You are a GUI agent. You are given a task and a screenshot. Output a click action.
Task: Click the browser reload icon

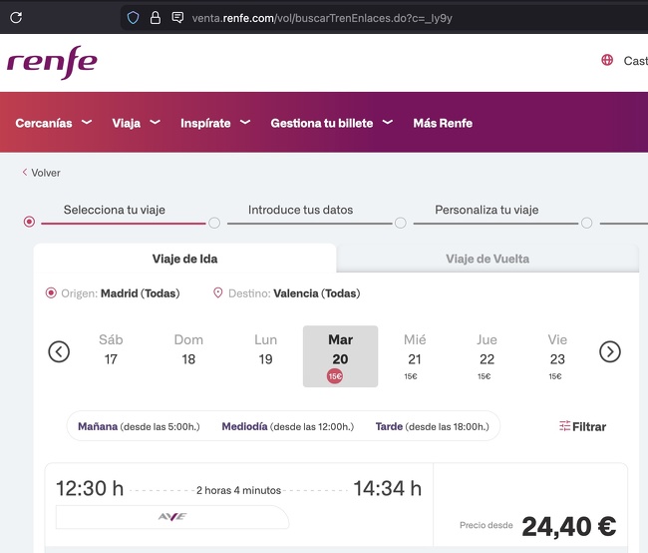click(x=16, y=17)
